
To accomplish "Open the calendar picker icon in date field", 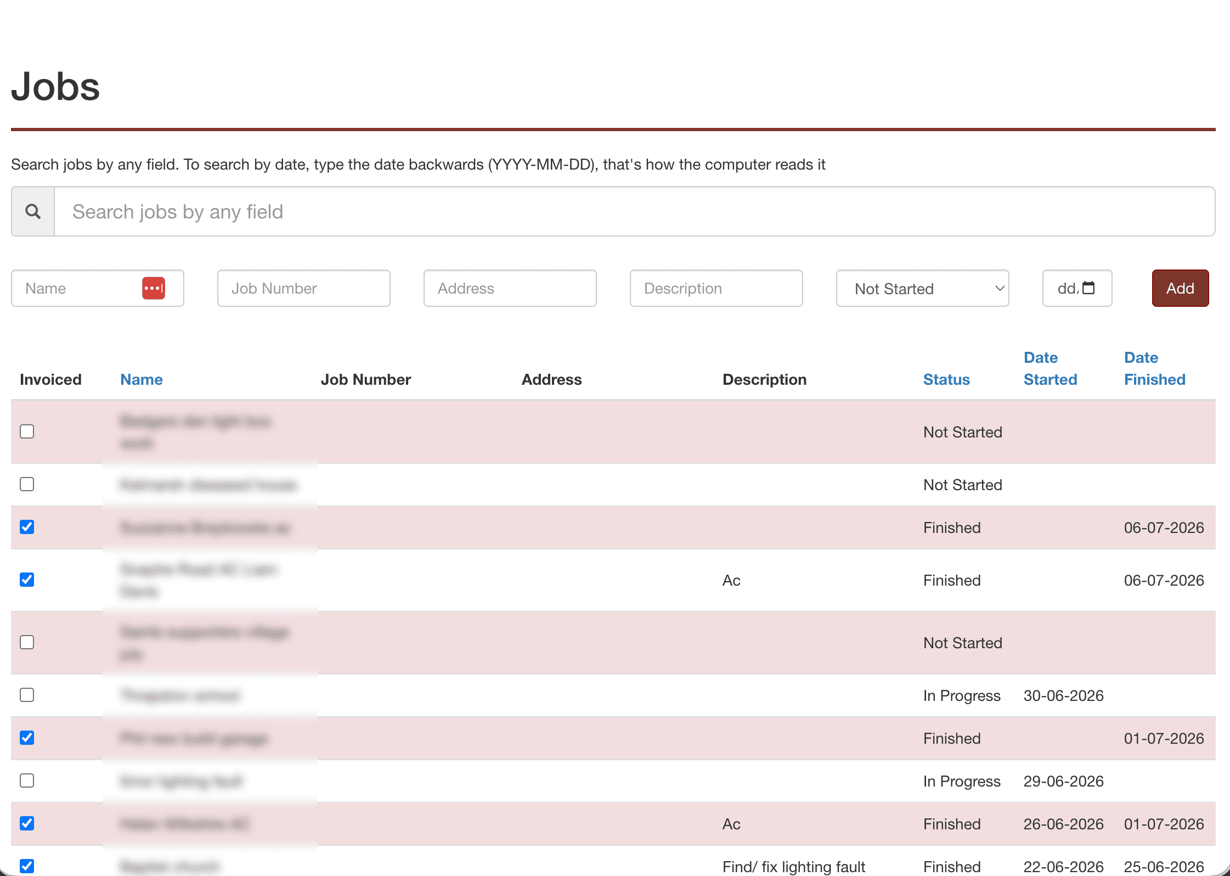I will point(1088,288).
